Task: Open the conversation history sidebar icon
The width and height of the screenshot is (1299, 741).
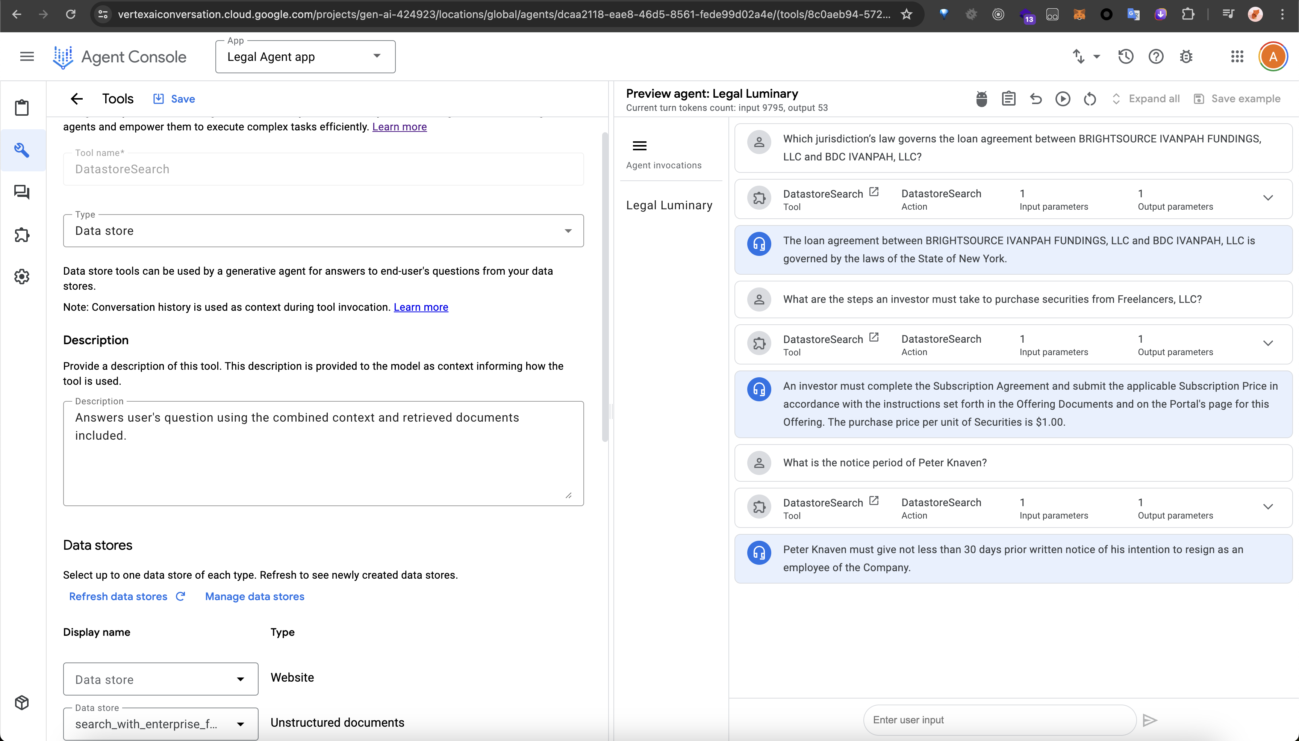Action: (x=22, y=192)
